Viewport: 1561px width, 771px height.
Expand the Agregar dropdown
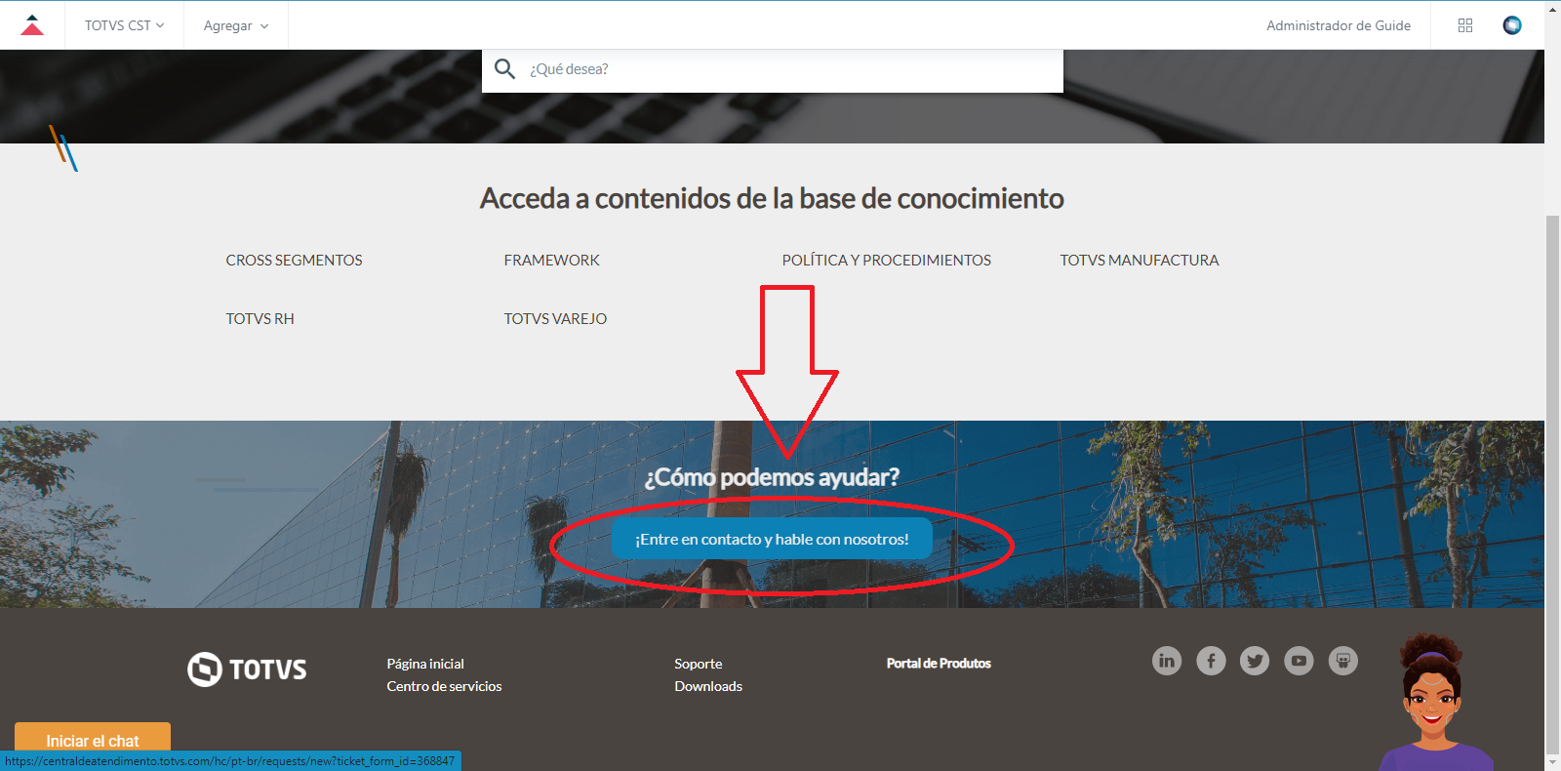(x=235, y=25)
